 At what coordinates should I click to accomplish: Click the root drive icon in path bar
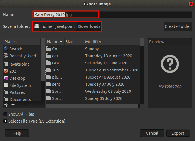pyautogui.click(x=37, y=26)
